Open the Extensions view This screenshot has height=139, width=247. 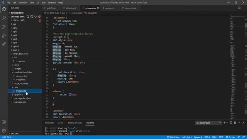[x=4, y=44]
